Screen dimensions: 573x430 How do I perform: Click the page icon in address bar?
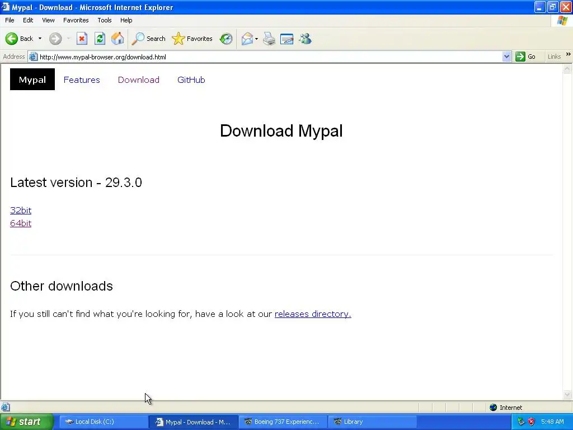pyautogui.click(x=33, y=57)
